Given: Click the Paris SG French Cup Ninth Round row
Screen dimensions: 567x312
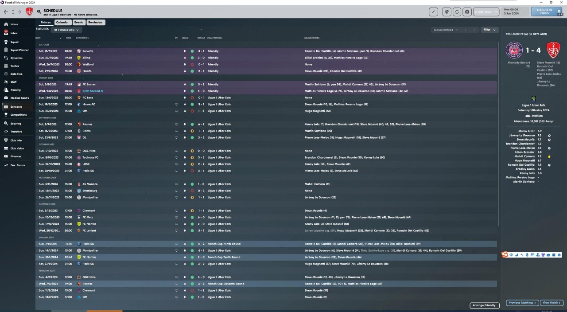Looking at the screenshot, I should pyautogui.click(x=266, y=244).
